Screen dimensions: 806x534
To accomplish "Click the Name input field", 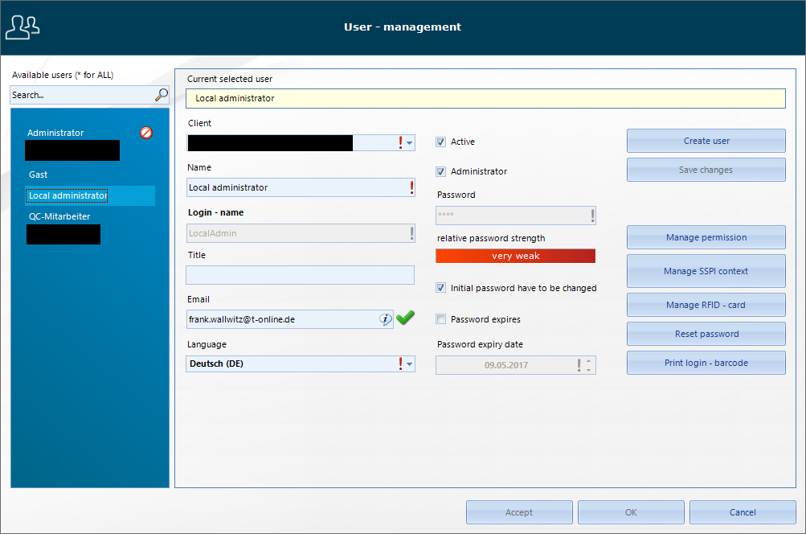I will click(x=301, y=187).
